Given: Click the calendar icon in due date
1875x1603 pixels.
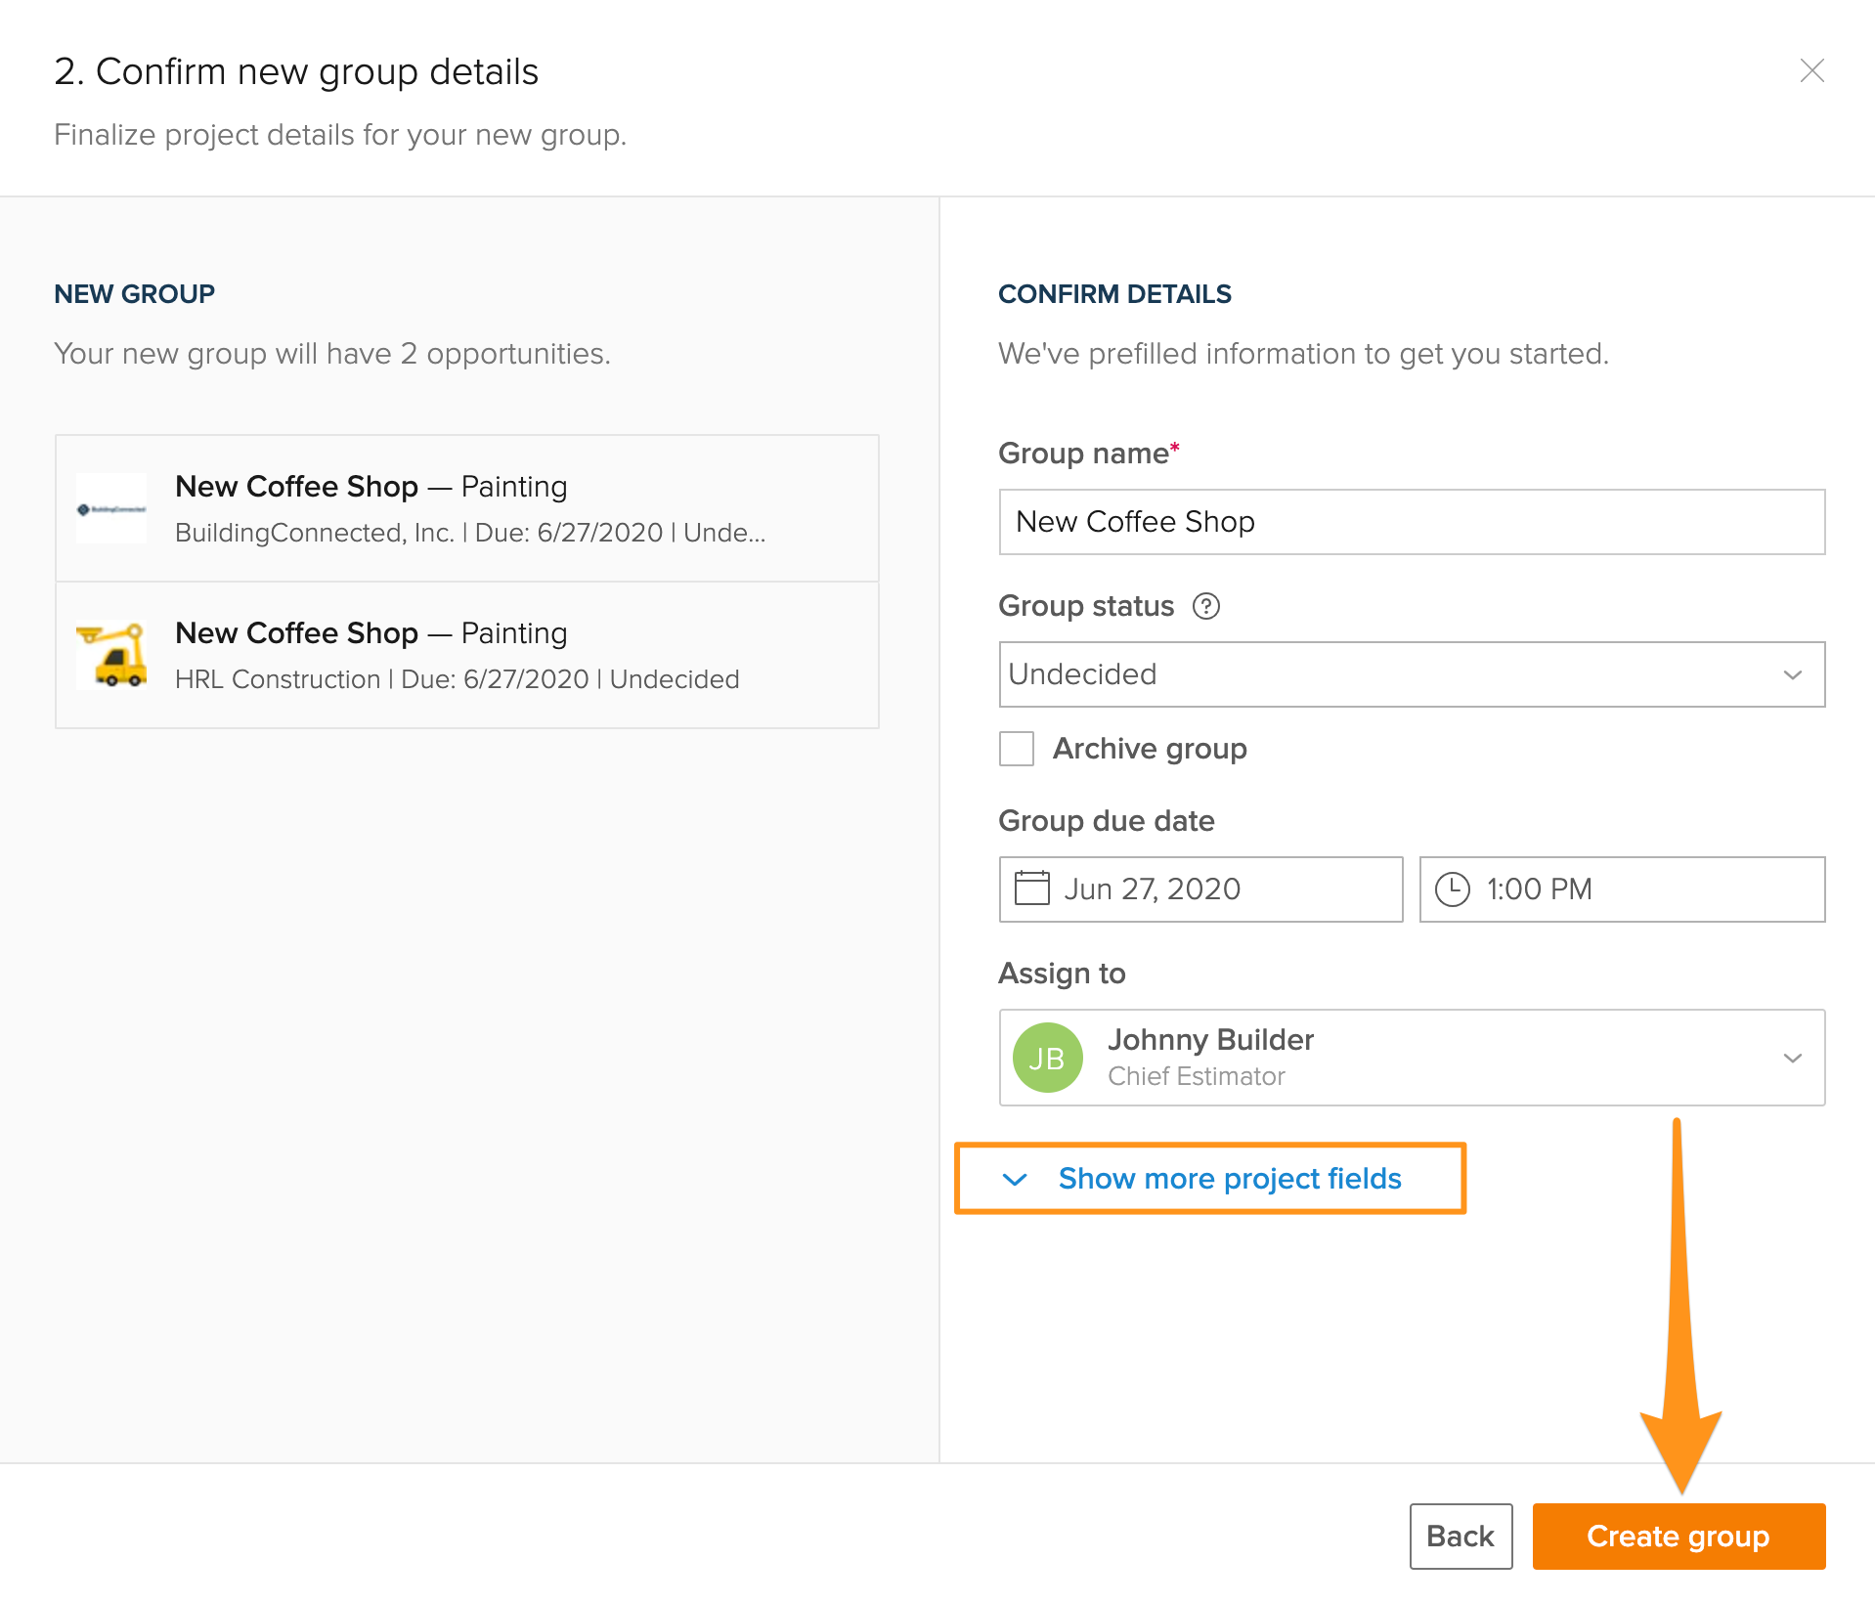Looking at the screenshot, I should click(1031, 888).
